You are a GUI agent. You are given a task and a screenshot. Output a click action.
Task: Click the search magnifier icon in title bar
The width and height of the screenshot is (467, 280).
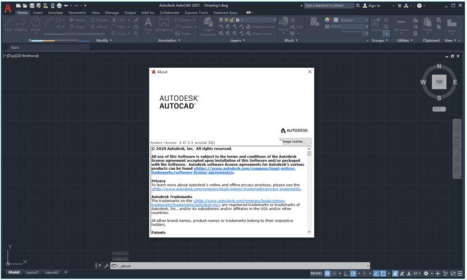(358, 6)
